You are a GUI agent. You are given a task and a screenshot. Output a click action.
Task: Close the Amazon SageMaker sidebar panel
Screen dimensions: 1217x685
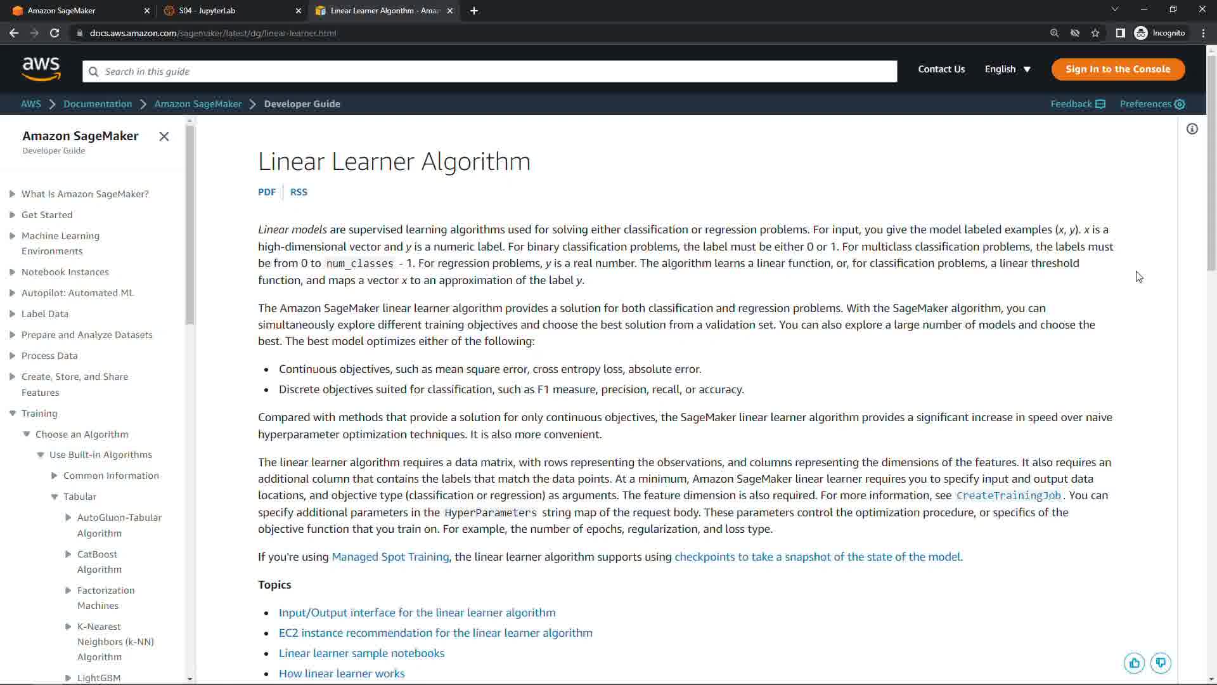pos(164,136)
